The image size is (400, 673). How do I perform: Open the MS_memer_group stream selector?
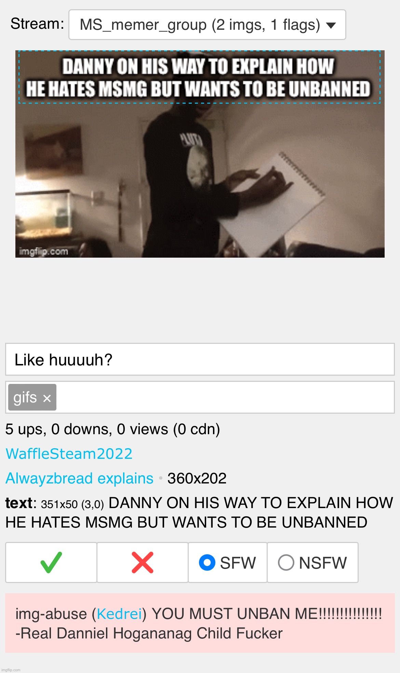207,25
